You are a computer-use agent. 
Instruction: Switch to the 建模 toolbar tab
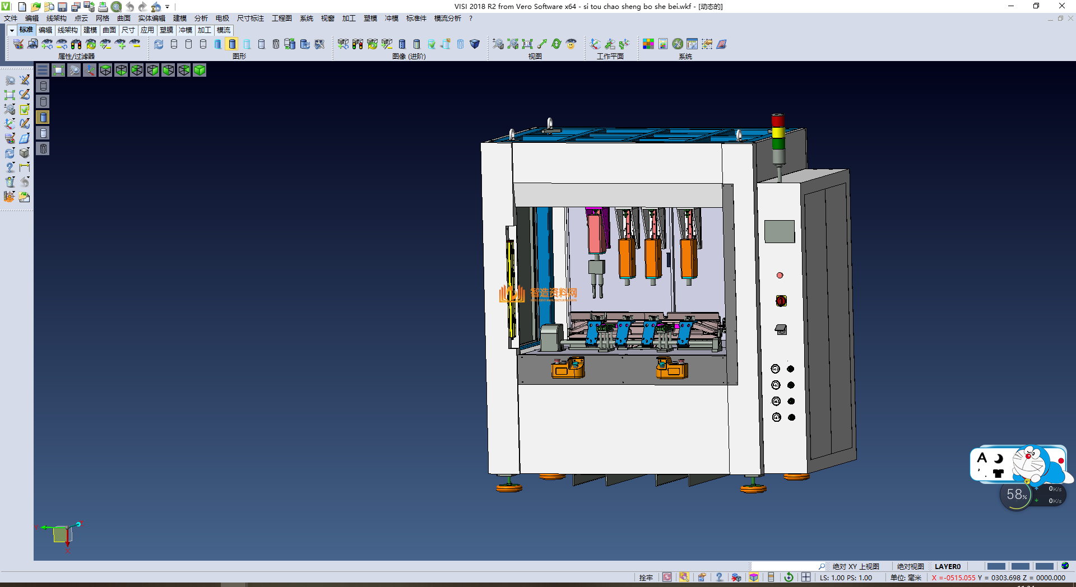tap(90, 30)
